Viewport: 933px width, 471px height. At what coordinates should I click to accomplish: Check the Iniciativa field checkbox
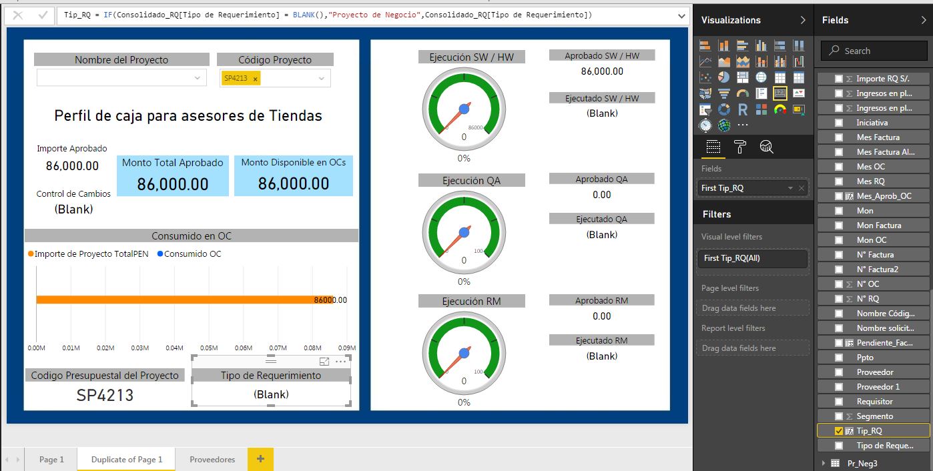click(x=839, y=123)
